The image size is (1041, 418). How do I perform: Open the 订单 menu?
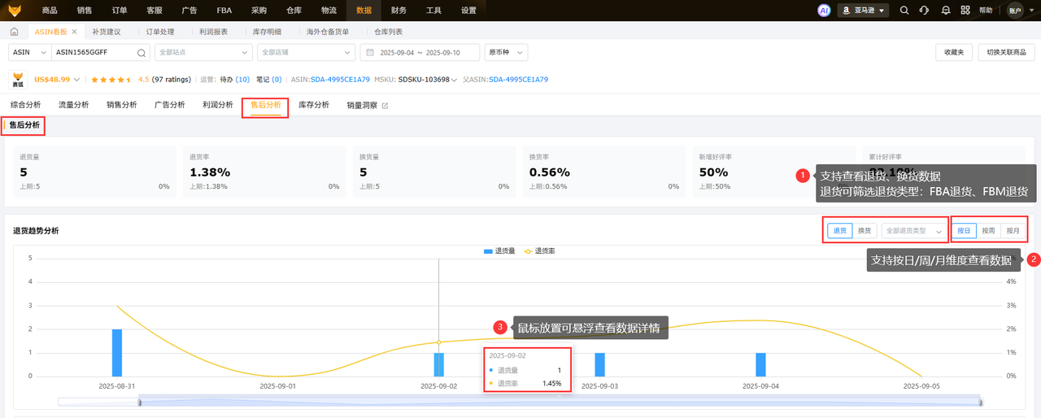120,11
